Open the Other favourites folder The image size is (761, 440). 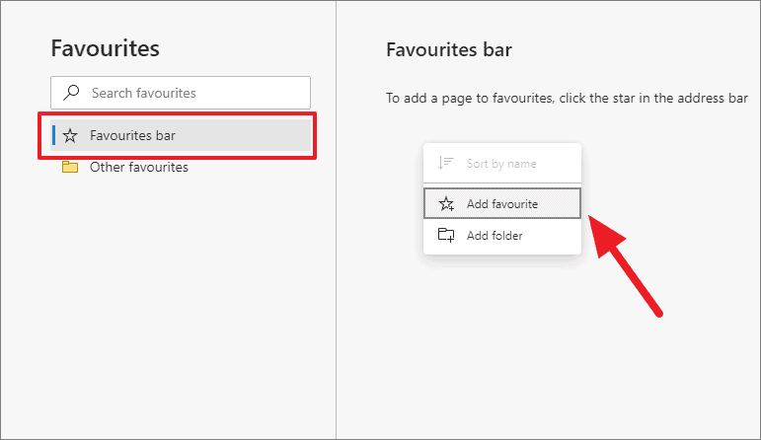click(x=181, y=167)
